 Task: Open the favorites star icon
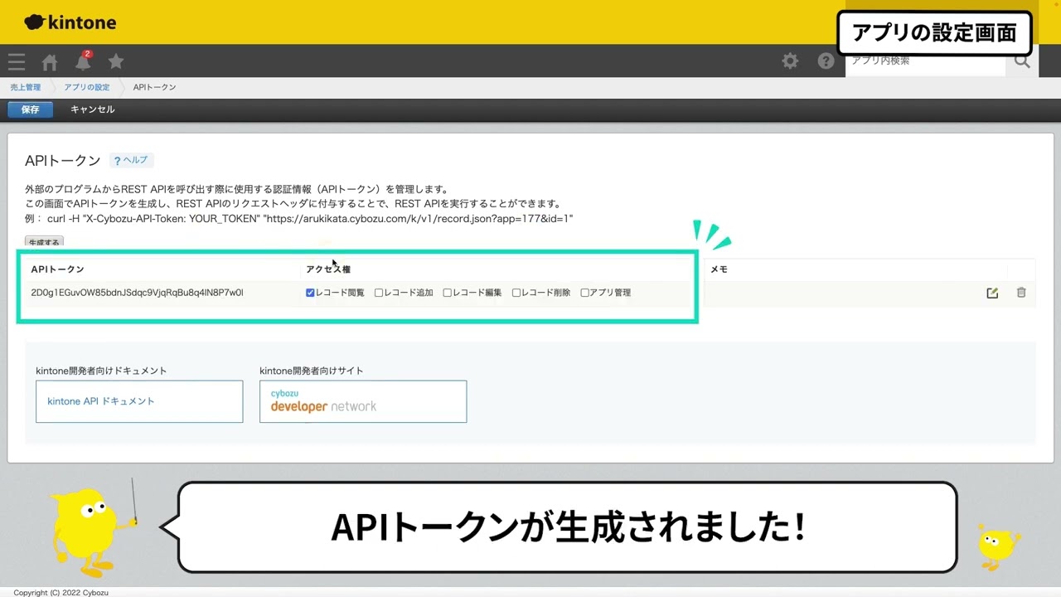(x=116, y=61)
